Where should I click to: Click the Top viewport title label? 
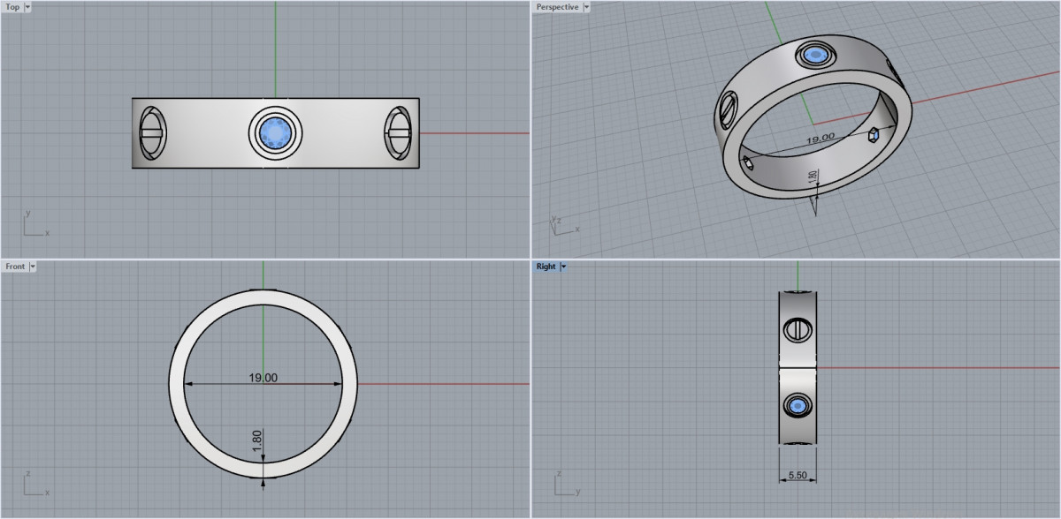click(12, 7)
